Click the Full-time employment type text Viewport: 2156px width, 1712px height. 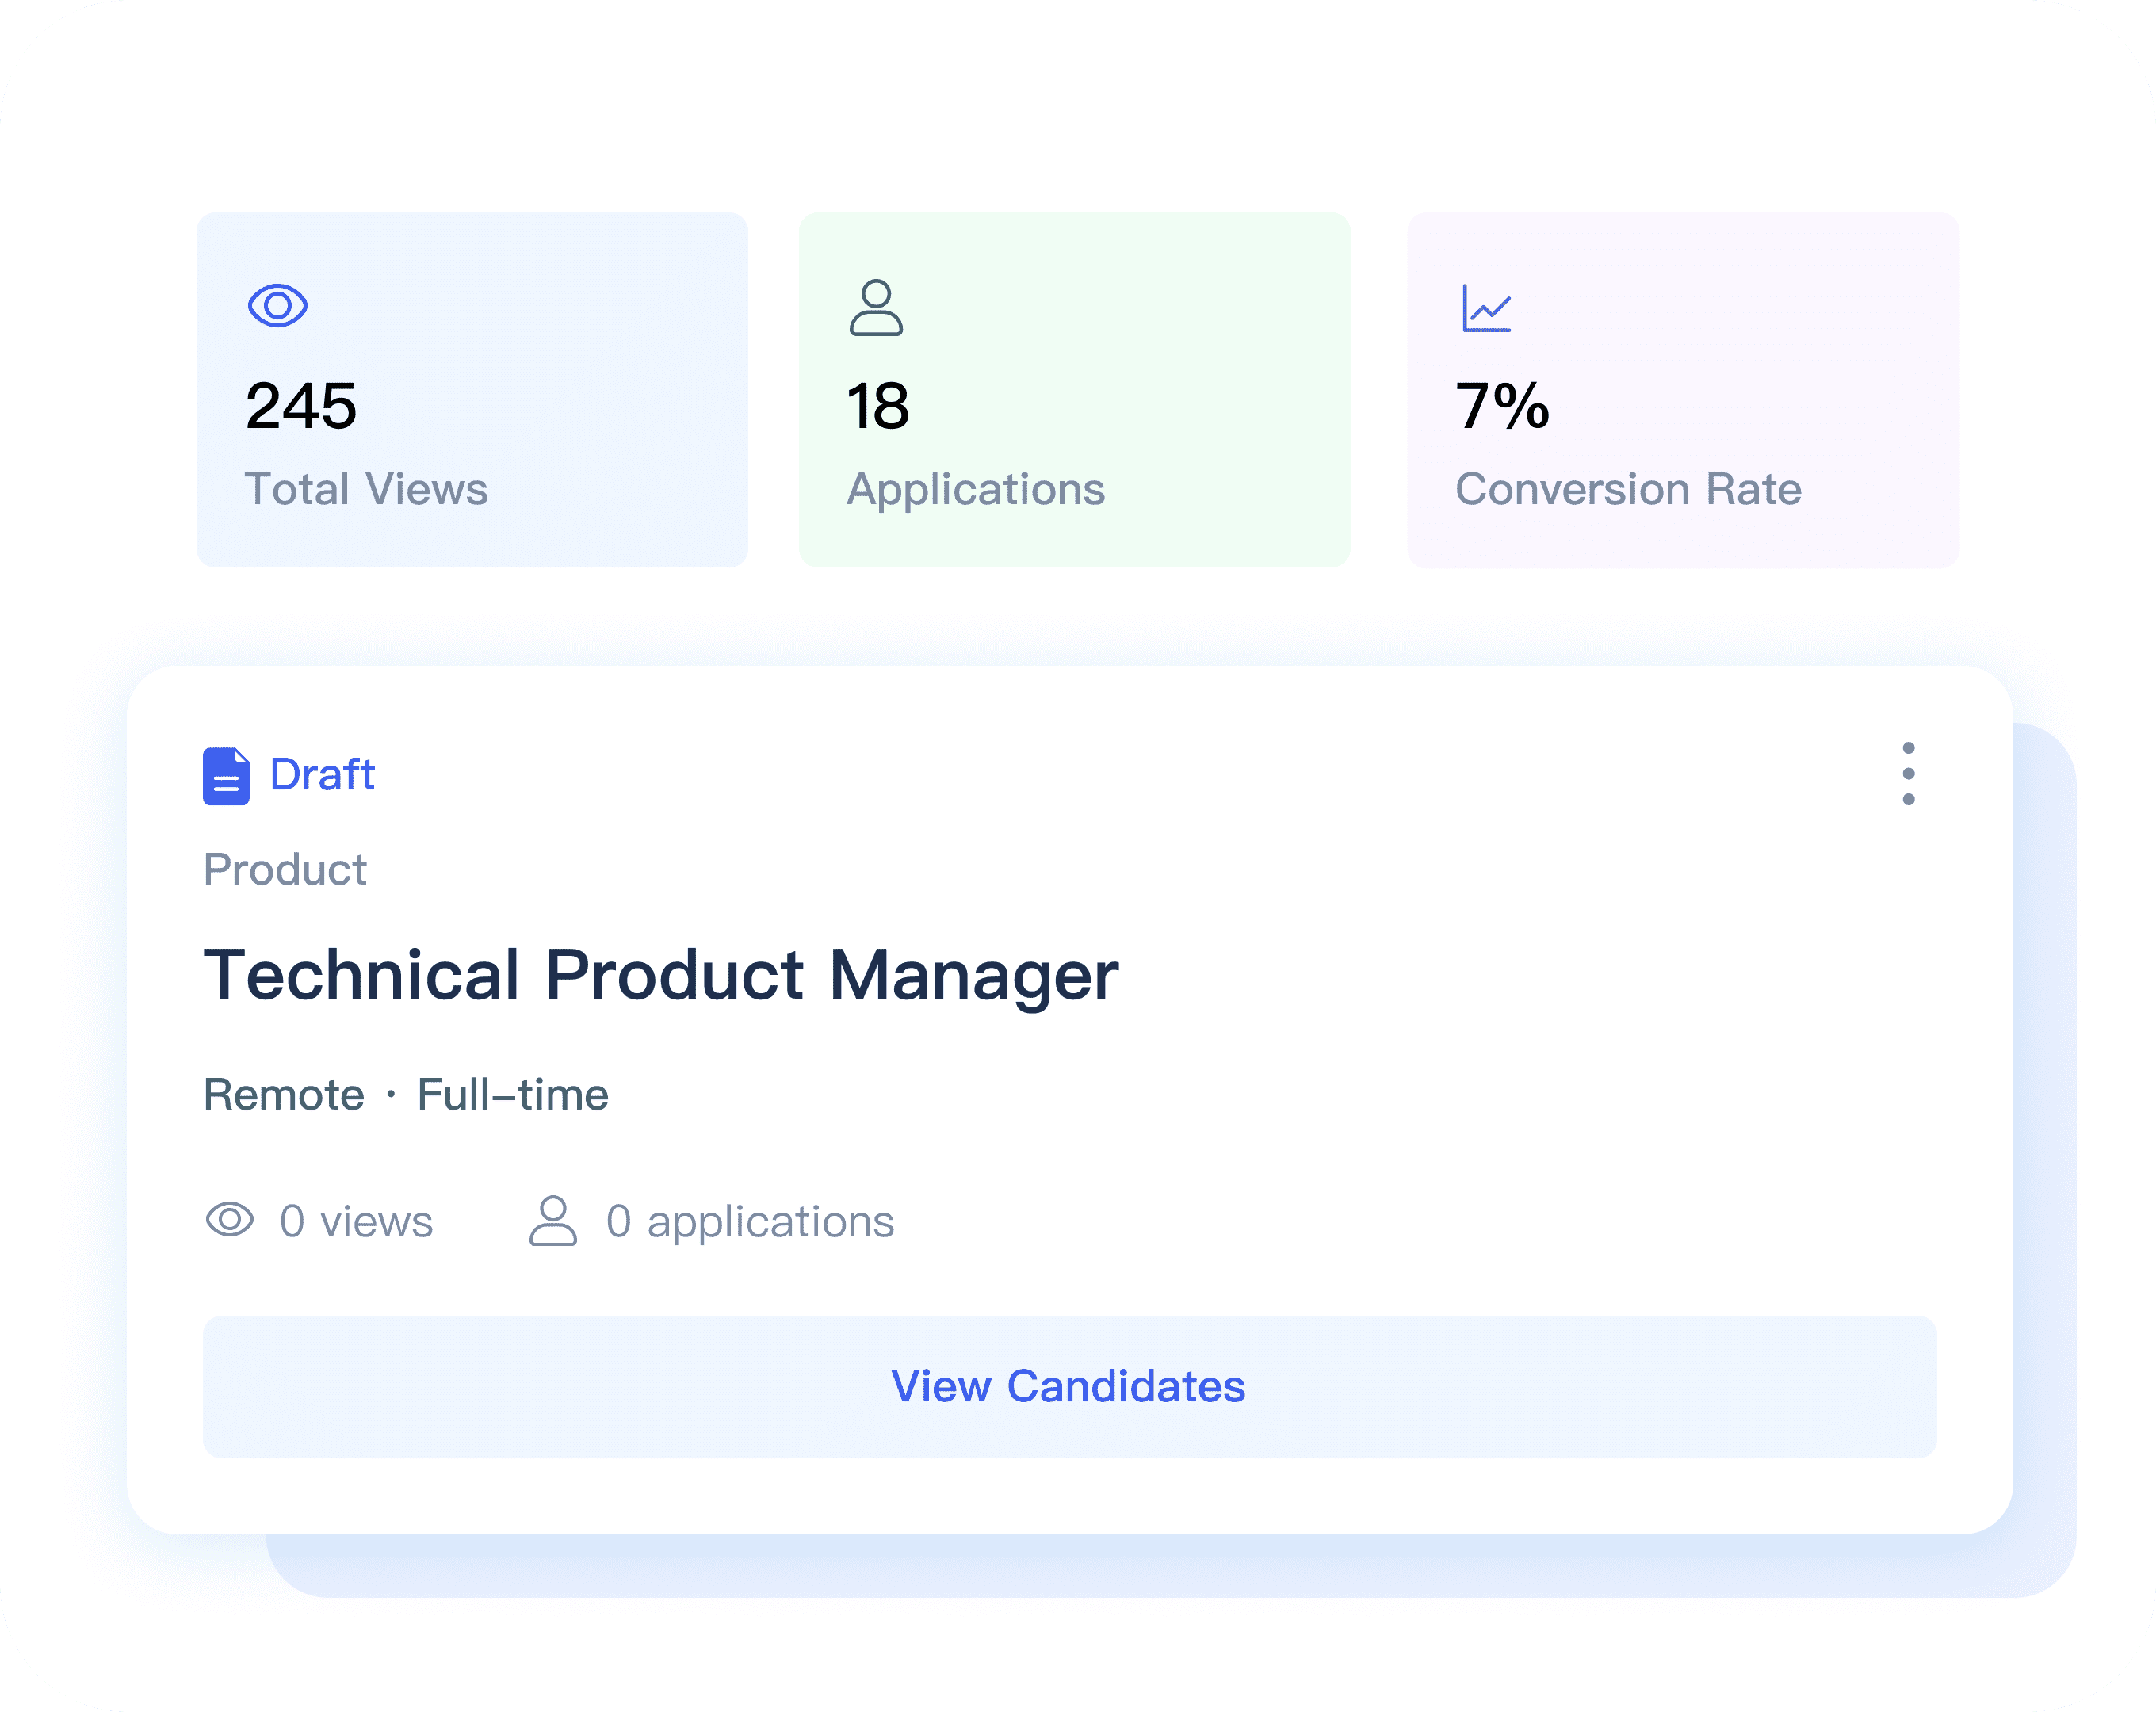(512, 1093)
